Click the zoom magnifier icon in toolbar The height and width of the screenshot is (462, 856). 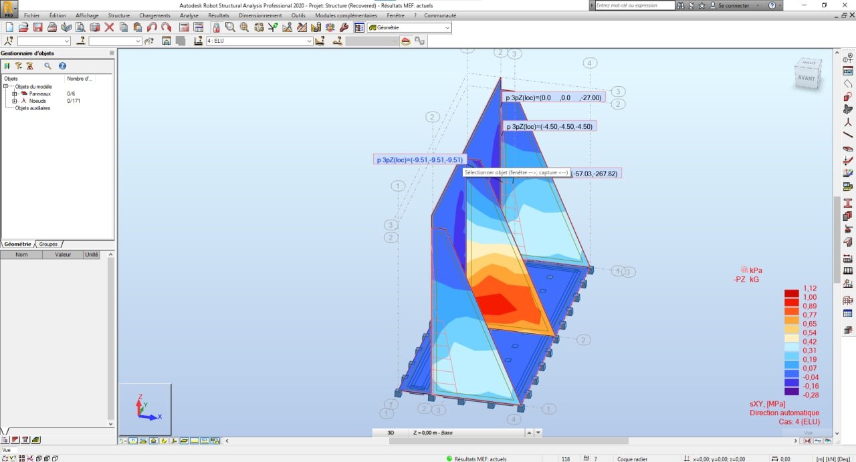pos(230,27)
